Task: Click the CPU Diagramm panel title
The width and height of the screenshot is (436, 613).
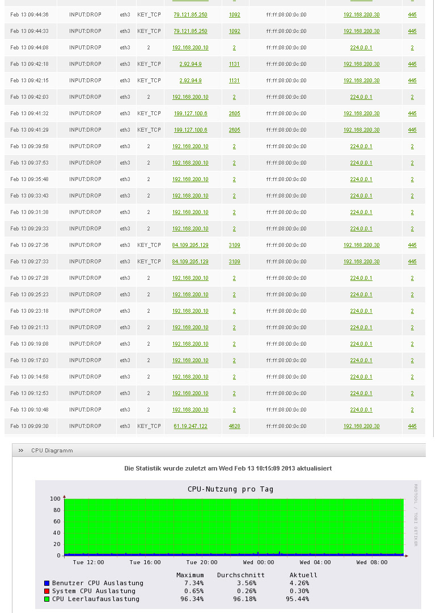Action: click(x=52, y=451)
